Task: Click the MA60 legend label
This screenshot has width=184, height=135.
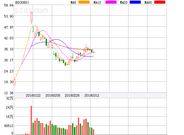Action: pyautogui.click(x=148, y=2)
